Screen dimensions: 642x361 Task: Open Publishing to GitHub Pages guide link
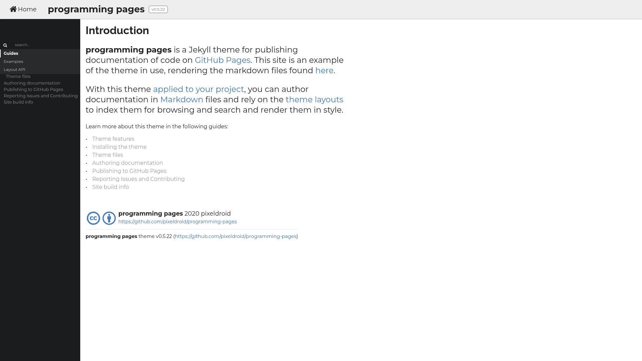coord(129,171)
